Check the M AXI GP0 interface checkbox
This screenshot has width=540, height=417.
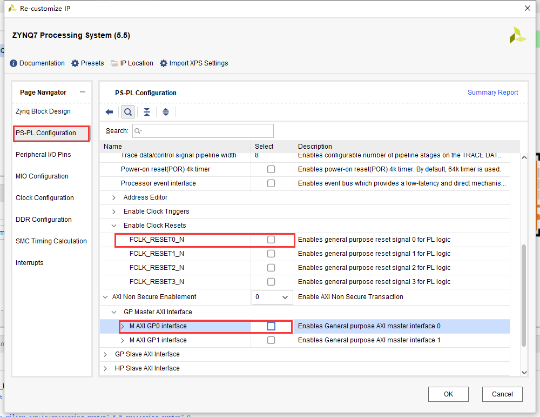tap(271, 326)
